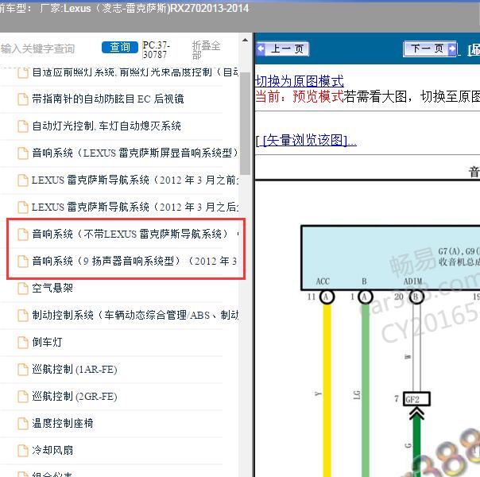
Task: Click the left arrow icon on 上一页
Action: (261, 48)
